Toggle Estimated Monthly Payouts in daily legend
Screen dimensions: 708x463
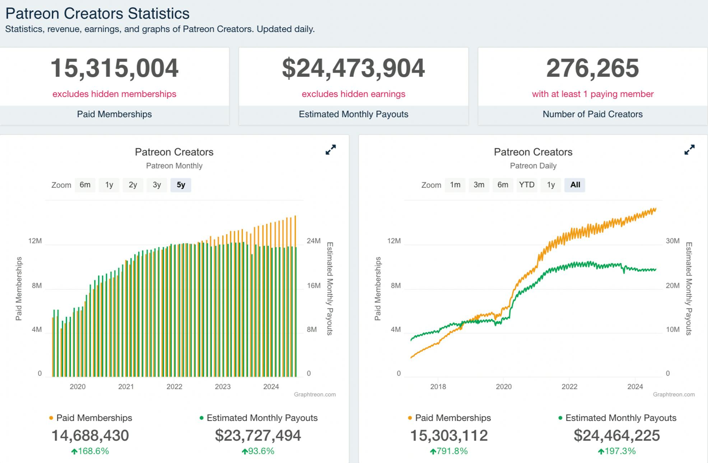[621, 418]
